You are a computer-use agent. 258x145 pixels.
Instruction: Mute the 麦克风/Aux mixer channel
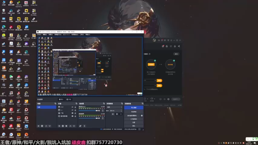(x=99, y=111)
